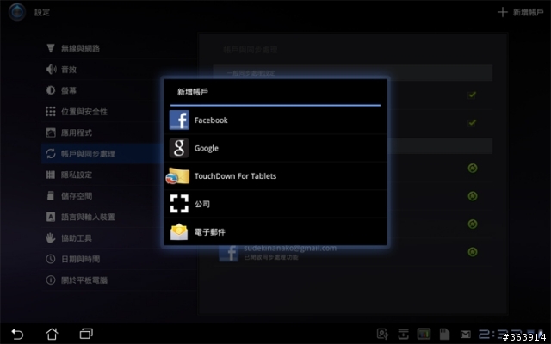Tap the SD card notification icon
Viewport: 551px width, 344px height.
[444, 335]
